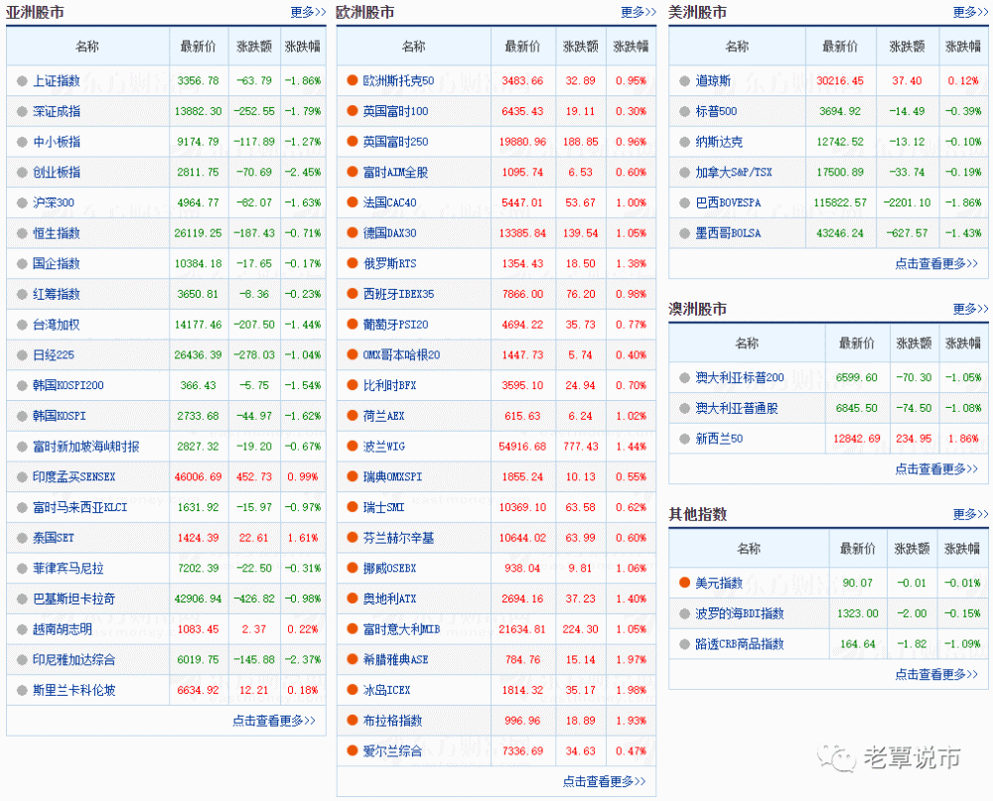Click the gray dot next to 巴西BOVESPA

pyautogui.click(x=684, y=202)
